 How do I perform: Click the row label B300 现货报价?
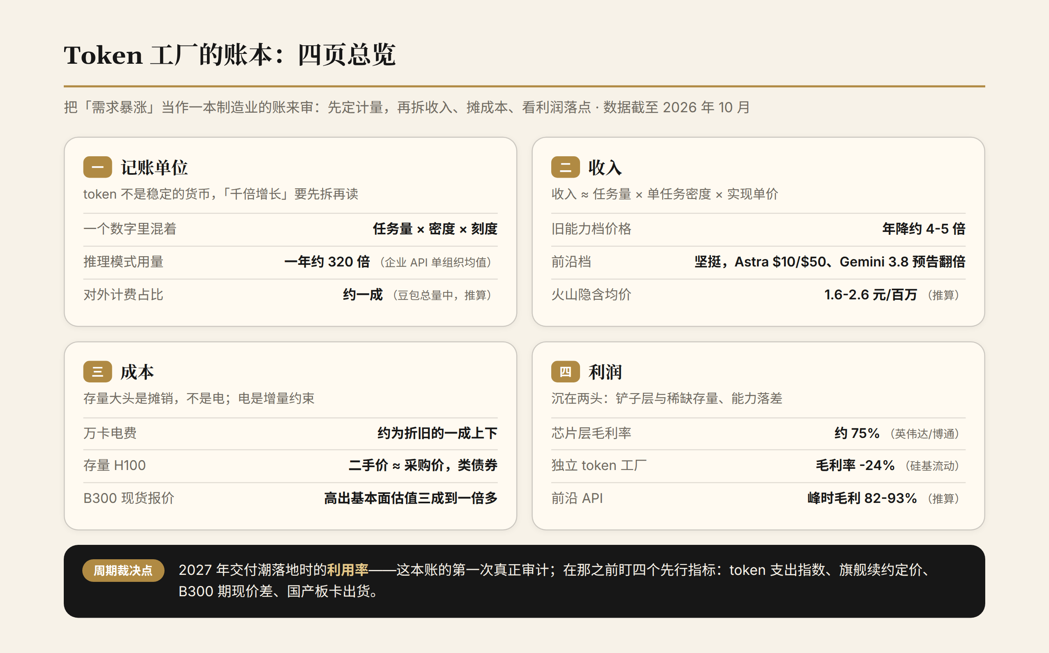[x=129, y=498]
